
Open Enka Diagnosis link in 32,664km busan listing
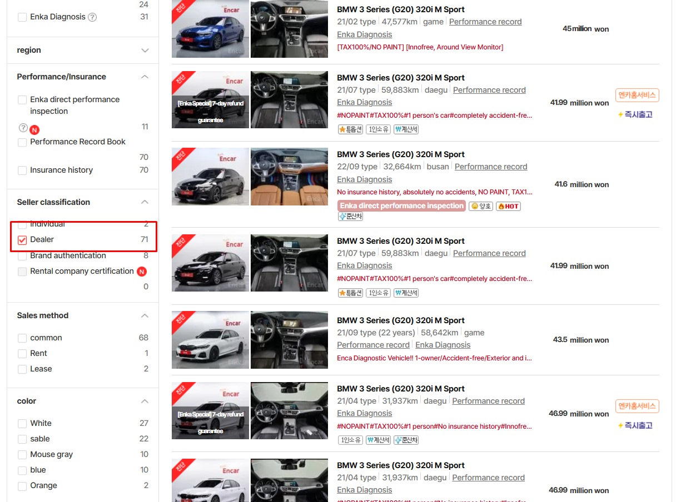pyautogui.click(x=365, y=179)
